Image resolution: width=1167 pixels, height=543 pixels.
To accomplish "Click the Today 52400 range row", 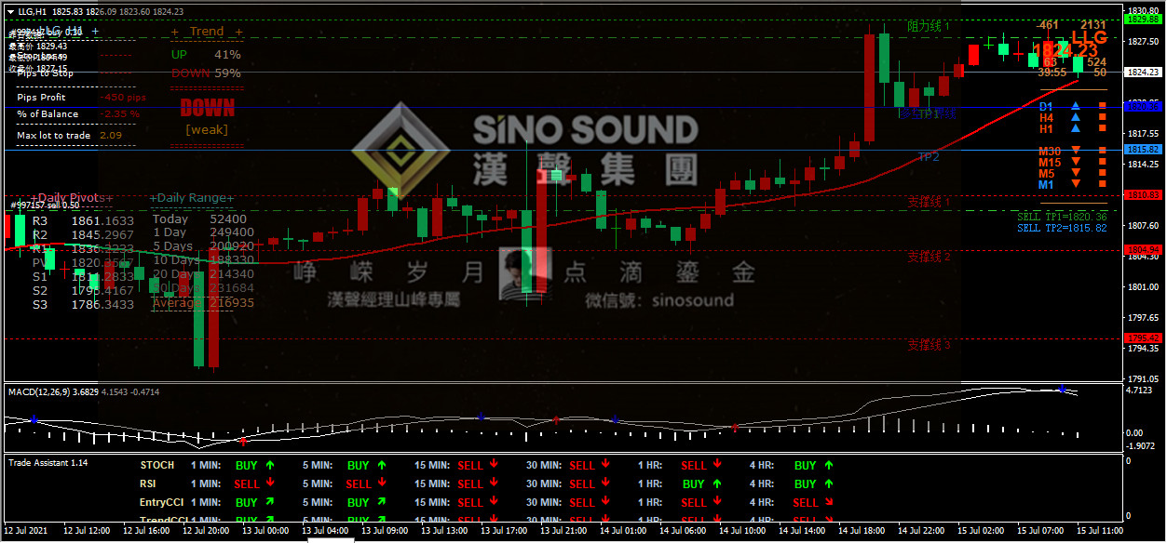I will click(x=199, y=219).
